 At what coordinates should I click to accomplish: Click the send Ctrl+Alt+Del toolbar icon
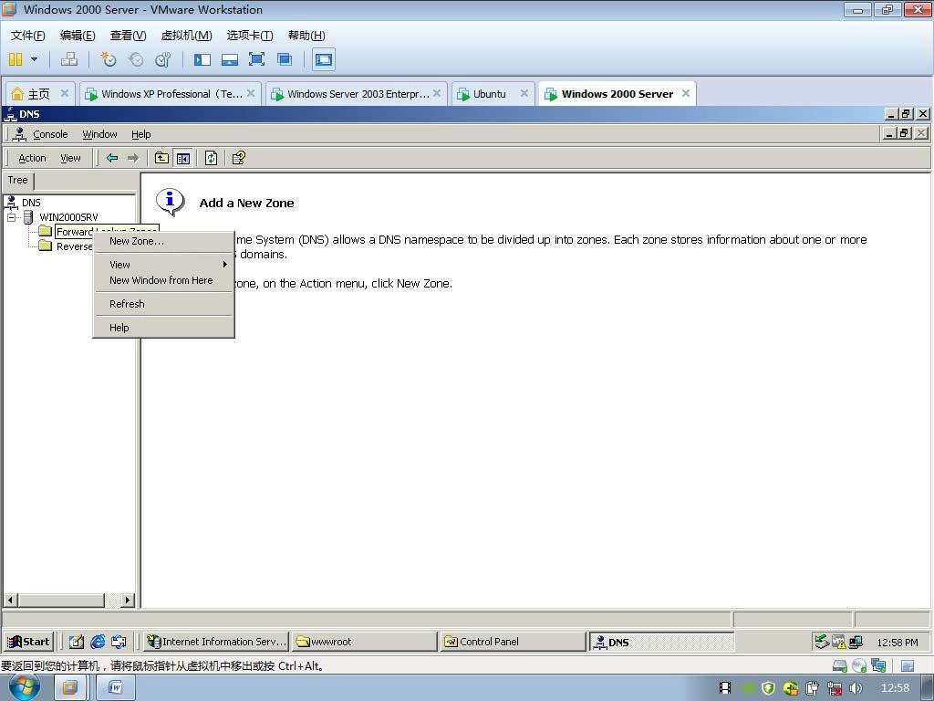(x=69, y=59)
